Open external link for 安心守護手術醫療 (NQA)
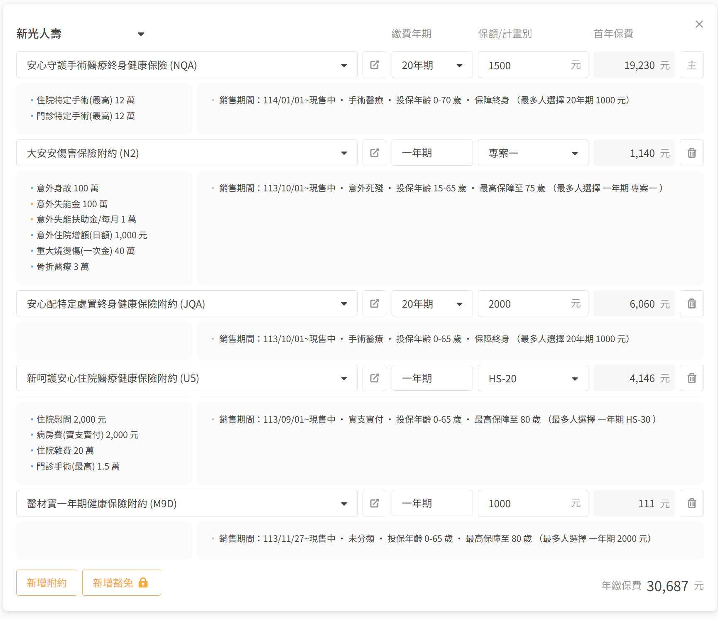The image size is (718, 619). pyautogui.click(x=374, y=65)
